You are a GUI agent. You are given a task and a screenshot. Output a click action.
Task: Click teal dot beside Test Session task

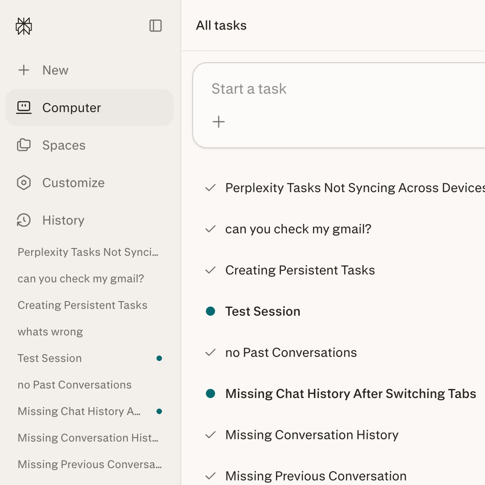point(210,311)
